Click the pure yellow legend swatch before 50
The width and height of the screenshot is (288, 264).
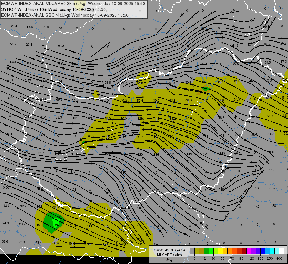pos(220,251)
